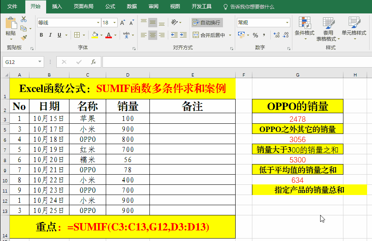Viewport: 372px width, 241px height.
Task: Select the 指定产品的销量总和 cell
Action: [310, 190]
